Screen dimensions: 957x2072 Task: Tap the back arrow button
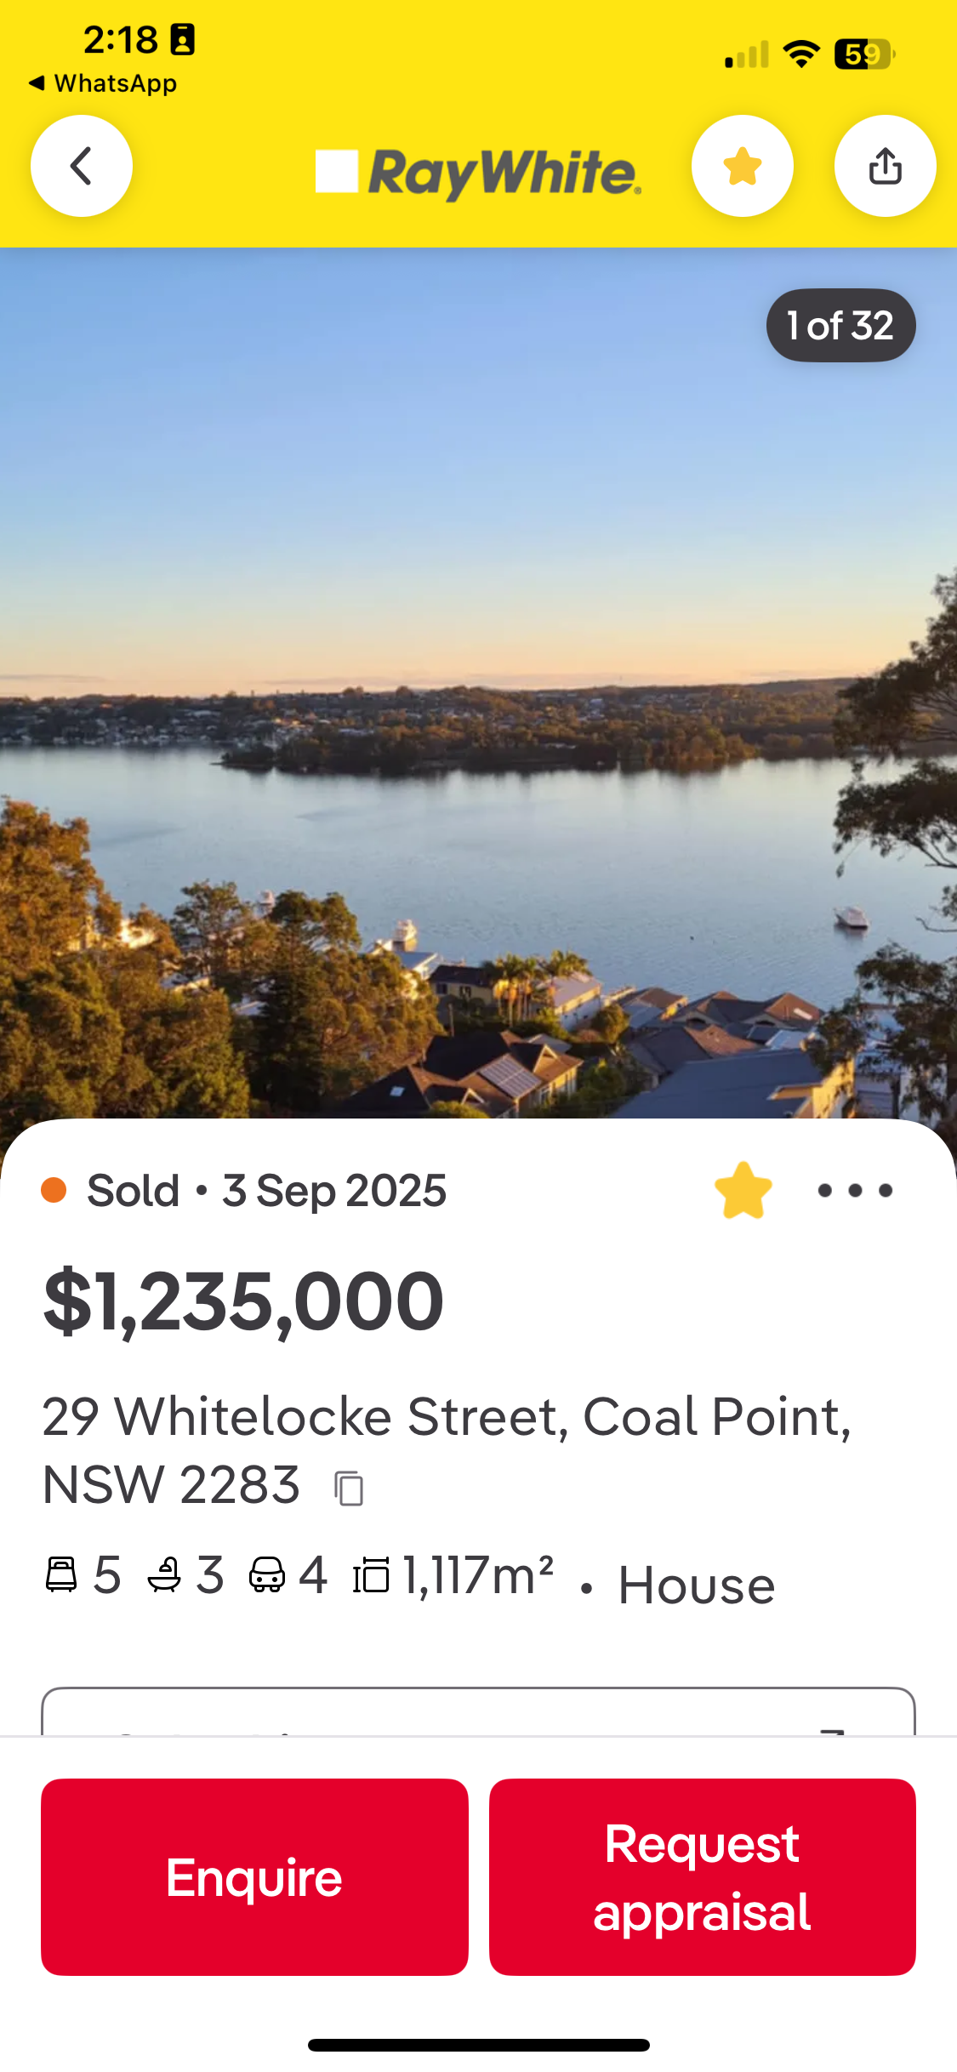[x=82, y=166]
